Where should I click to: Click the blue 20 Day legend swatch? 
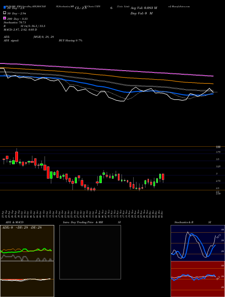[5, 8]
